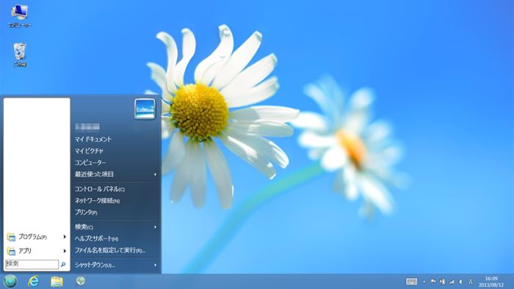Click the Start orb button
Image resolution: width=514 pixels, height=289 pixels.
pyautogui.click(x=10, y=281)
